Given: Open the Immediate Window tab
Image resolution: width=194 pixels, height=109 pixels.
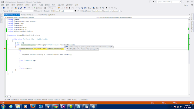Looking at the screenshot, I should tap(41, 99).
